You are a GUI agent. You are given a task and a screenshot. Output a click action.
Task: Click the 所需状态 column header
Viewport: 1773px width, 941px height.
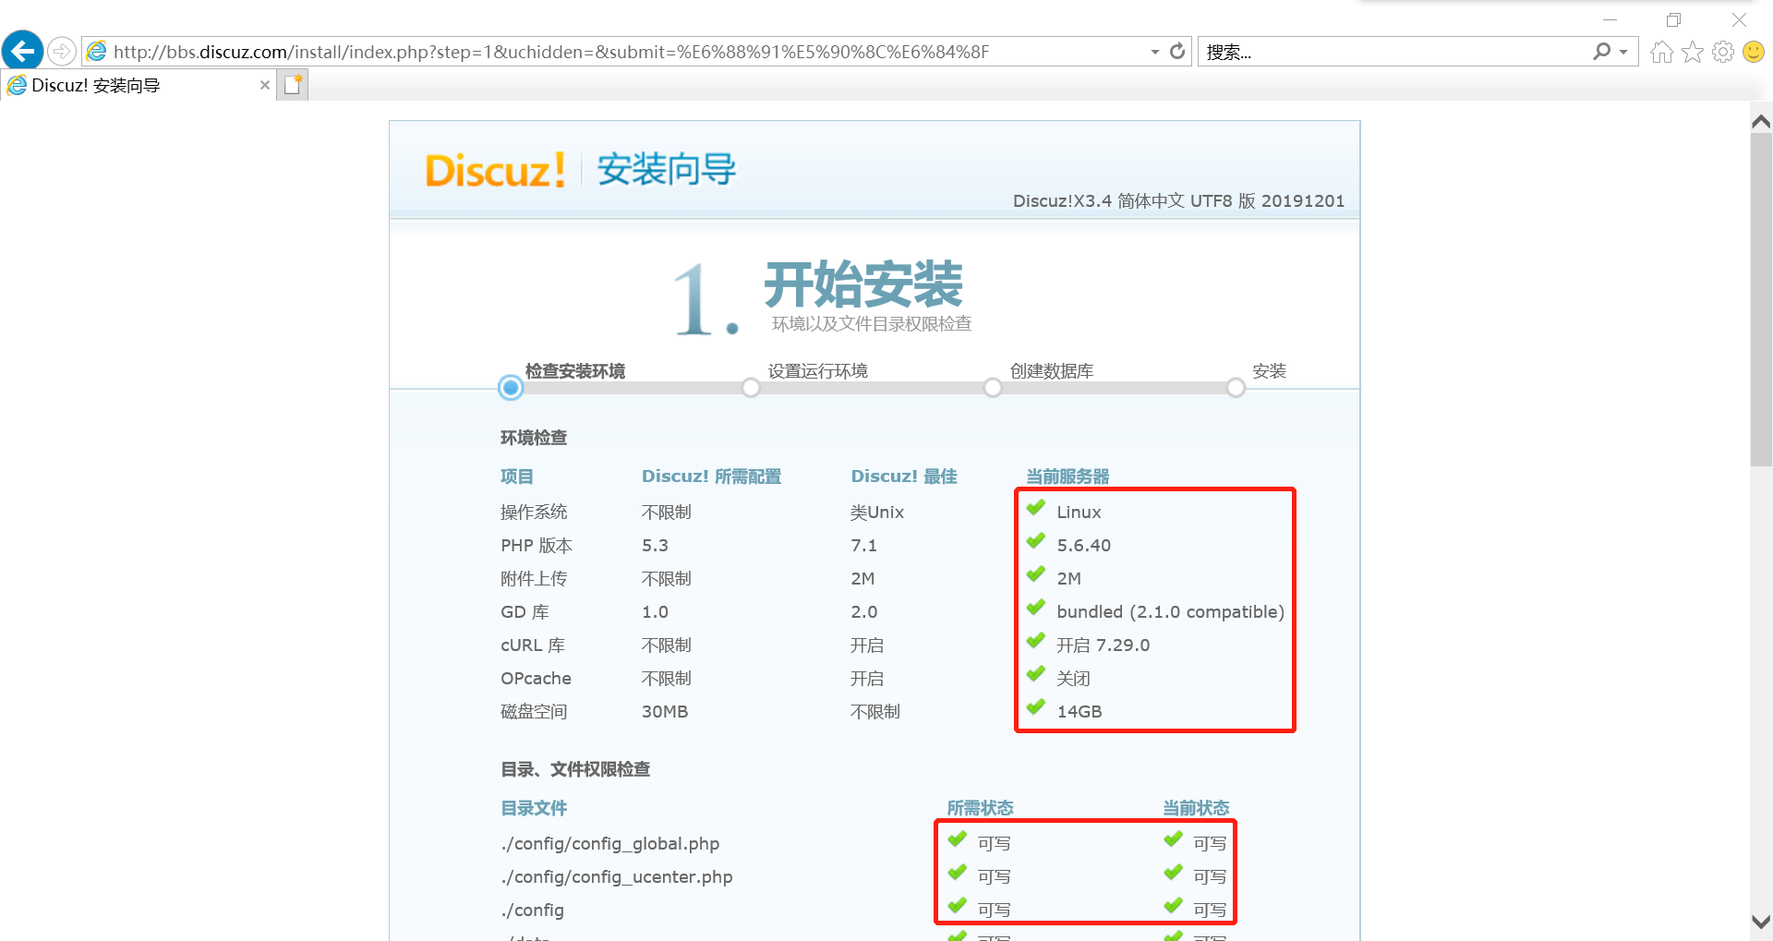[x=980, y=808]
